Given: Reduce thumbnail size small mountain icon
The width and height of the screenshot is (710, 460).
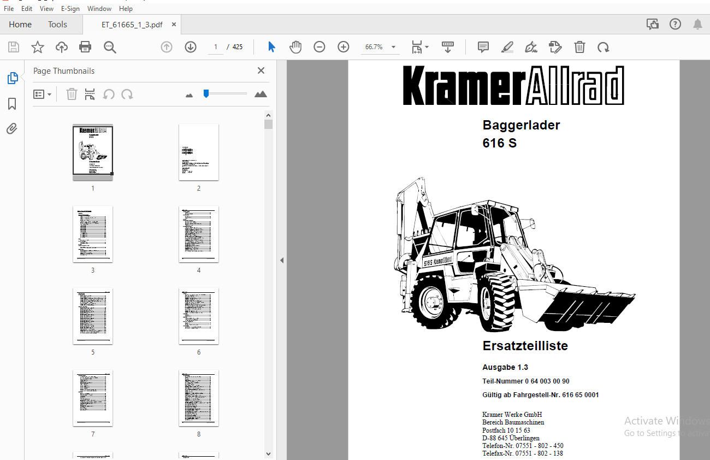Looking at the screenshot, I should [190, 95].
